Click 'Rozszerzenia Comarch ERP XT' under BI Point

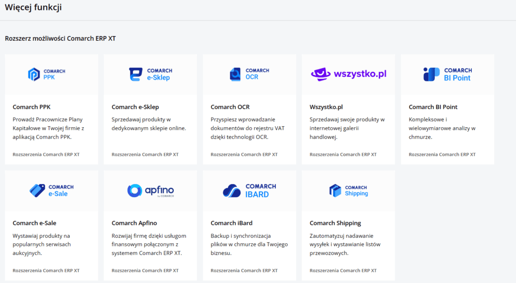[442, 154]
